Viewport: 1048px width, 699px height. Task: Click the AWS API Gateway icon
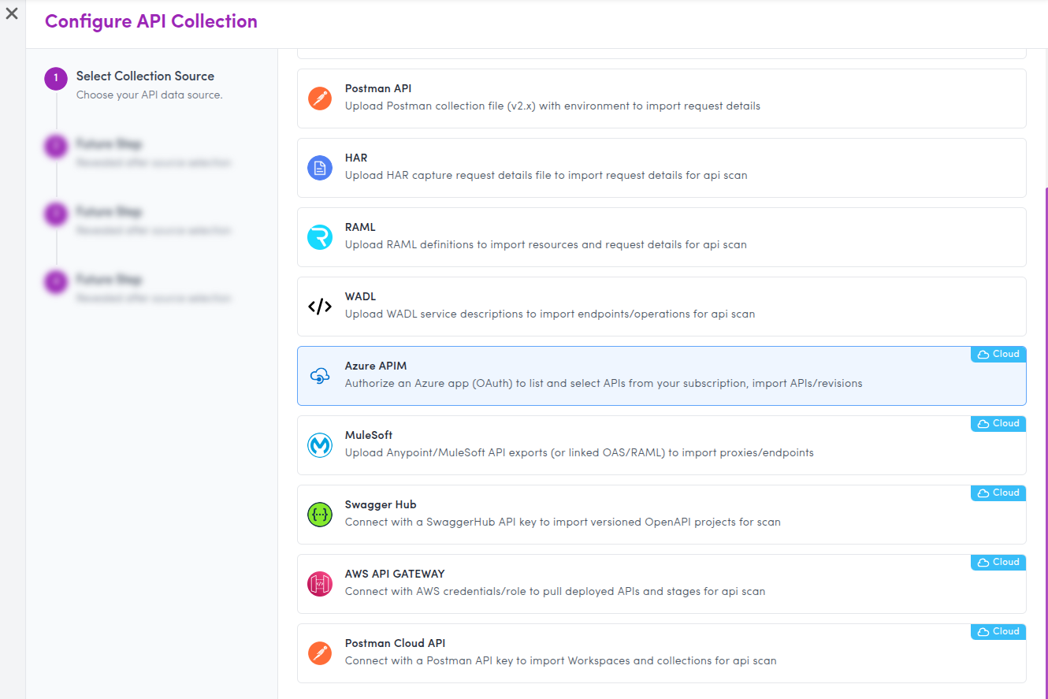click(319, 584)
